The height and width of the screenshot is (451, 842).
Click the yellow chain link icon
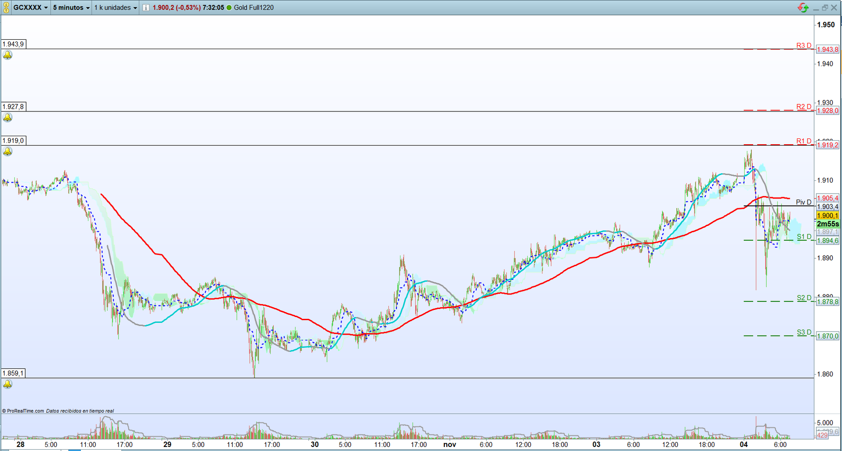click(6, 8)
